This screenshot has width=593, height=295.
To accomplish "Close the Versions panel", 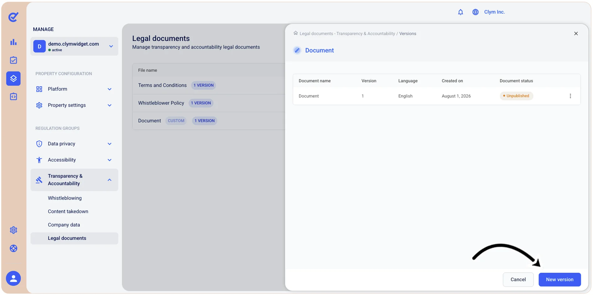I will 576,33.
